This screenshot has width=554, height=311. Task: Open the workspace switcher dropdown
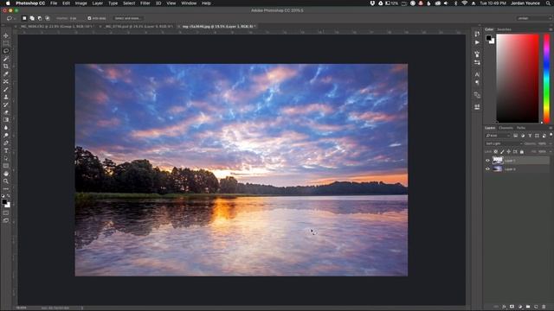(x=534, y=18)
